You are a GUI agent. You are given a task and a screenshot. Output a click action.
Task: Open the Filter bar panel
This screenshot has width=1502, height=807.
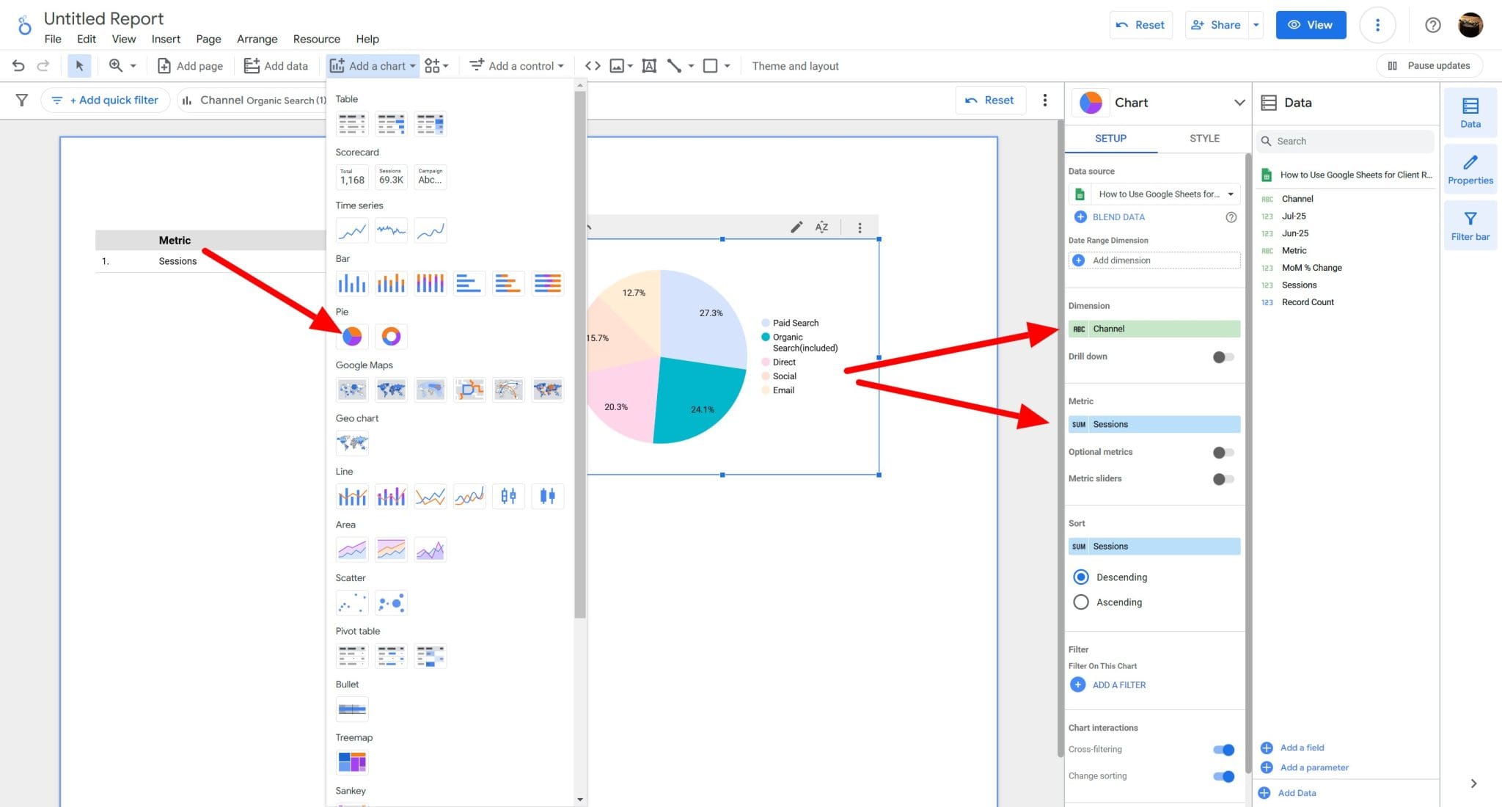pyautogui.click(x=1470, y=224)
